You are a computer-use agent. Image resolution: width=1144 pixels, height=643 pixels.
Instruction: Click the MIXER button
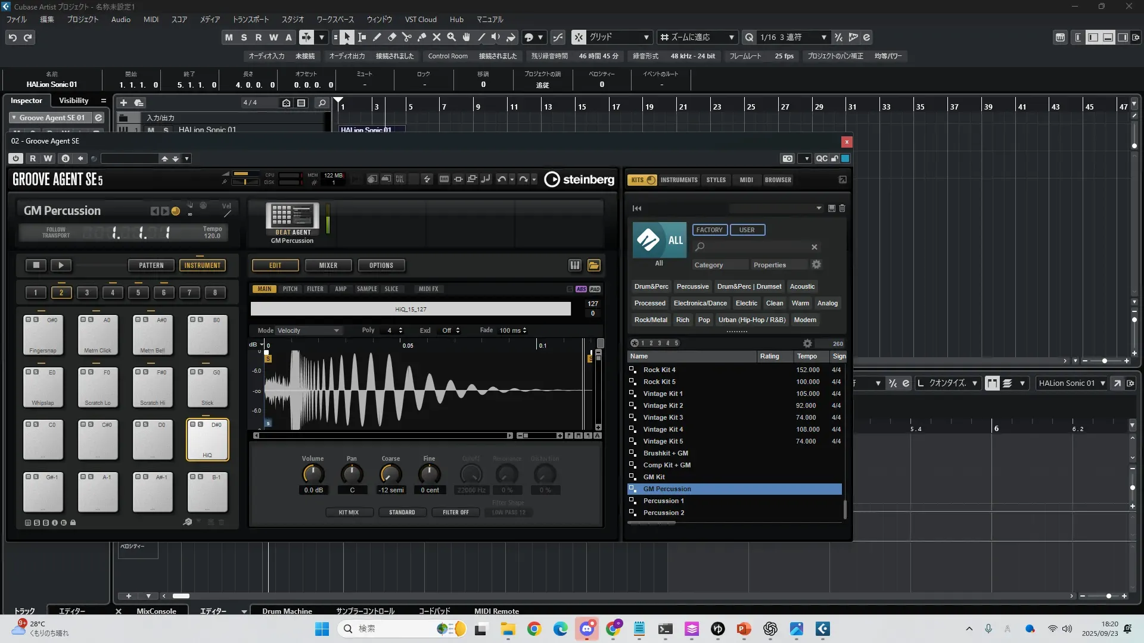pos(328,266)
